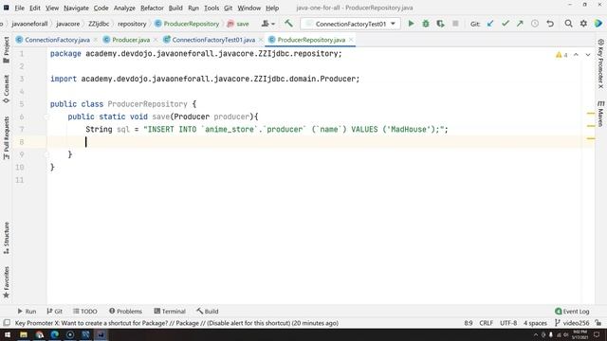Switch to ConnectionFactoryTest01.java tab

tap(213, 40)
